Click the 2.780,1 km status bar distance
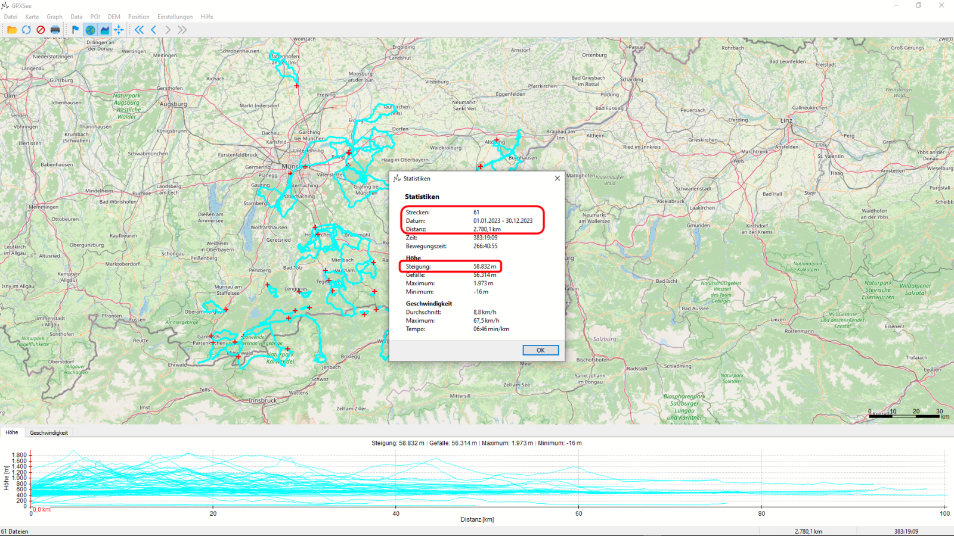Image resolution: width=954 pixels, height=536 pixels. pyautogui.click(x=809, y=531)
